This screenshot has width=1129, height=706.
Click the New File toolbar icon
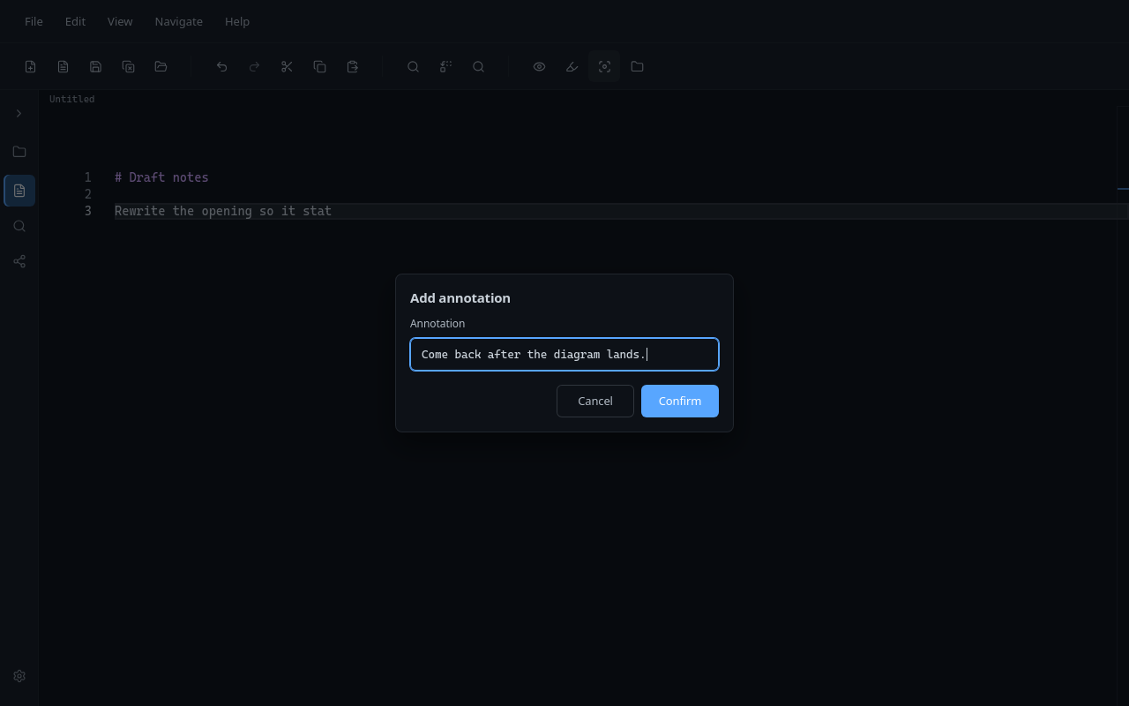30,66
